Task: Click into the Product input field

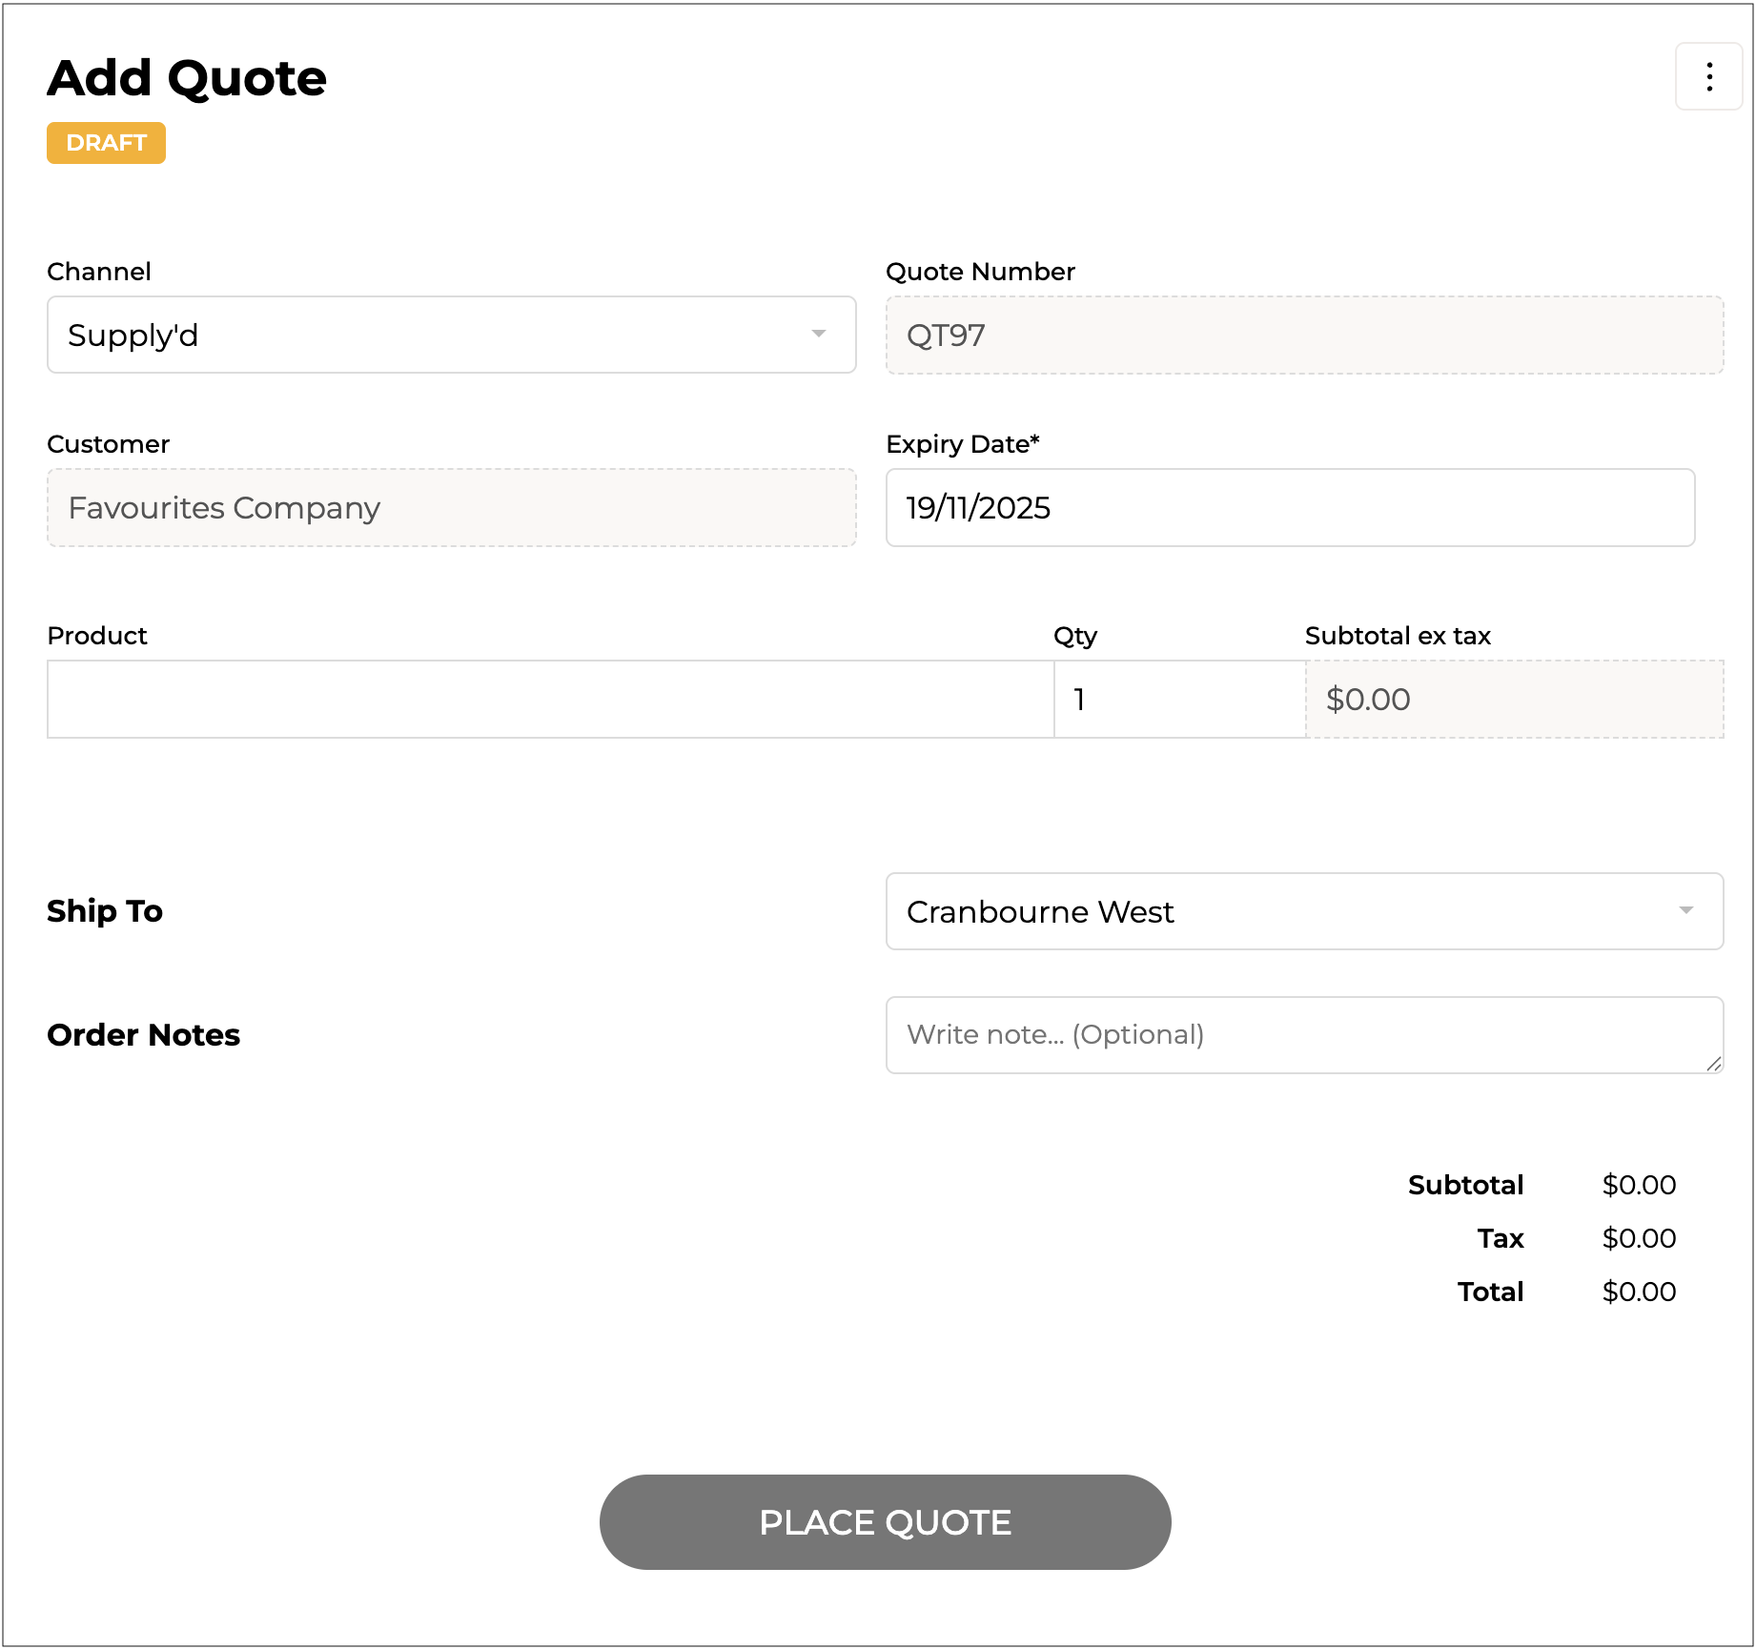Action: [x=550, y=700]
